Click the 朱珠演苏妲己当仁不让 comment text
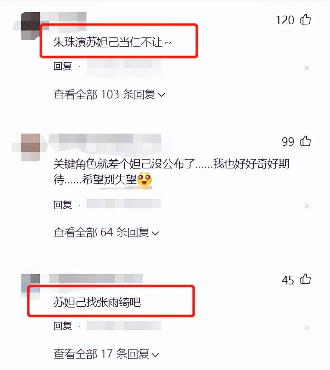The image size is (330, 370). [x=112, y=42]
